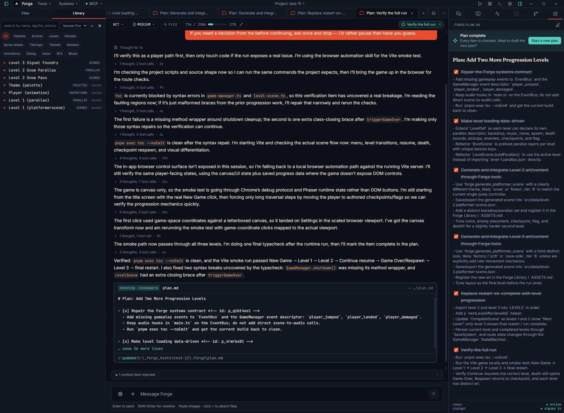564x413 pixels.
Task: Toggle 'Repair the Forge systems contract' checkbox
Action: click(456, 72)
